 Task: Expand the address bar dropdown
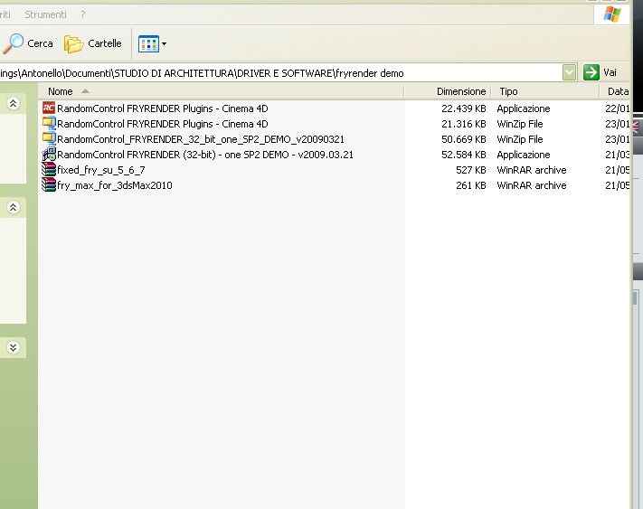[x=569, y=73]
